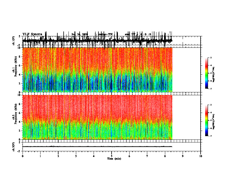Click the ch.1(V) waveform axis label

click(14, 41)
